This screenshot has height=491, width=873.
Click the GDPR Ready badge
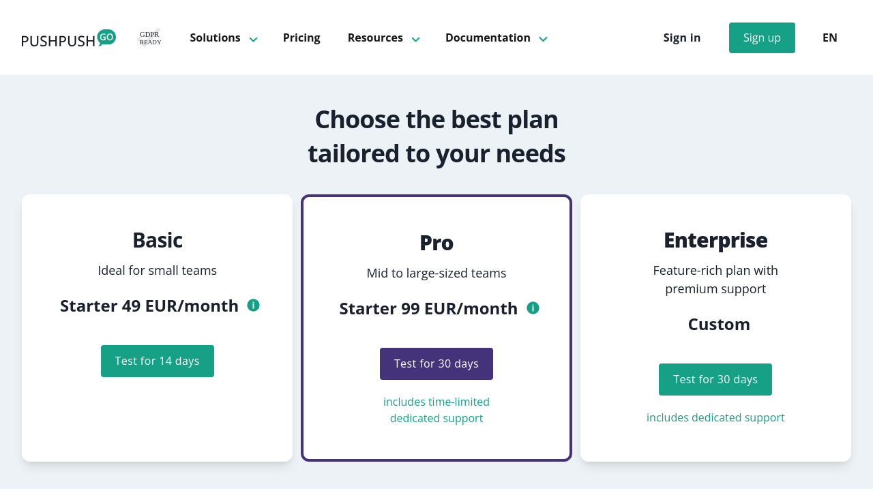coord(150,38)
